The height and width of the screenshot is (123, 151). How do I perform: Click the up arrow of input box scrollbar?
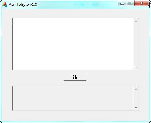click(136, 21)
